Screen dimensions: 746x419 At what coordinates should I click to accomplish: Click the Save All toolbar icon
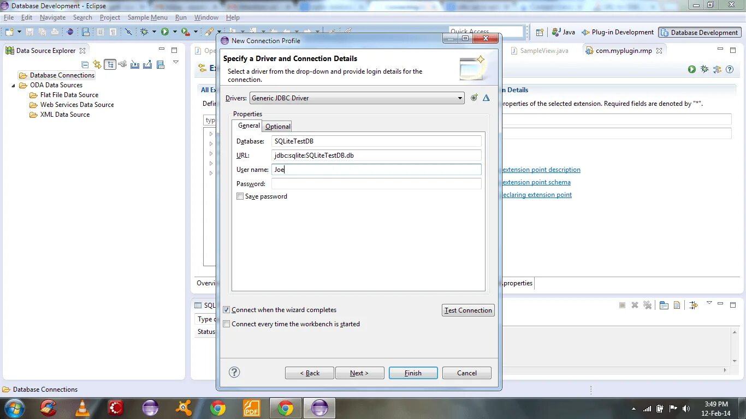(42, 32)
